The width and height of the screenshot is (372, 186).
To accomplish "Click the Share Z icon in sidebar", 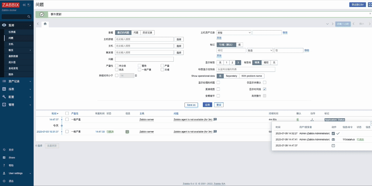I will coord(4,158).
